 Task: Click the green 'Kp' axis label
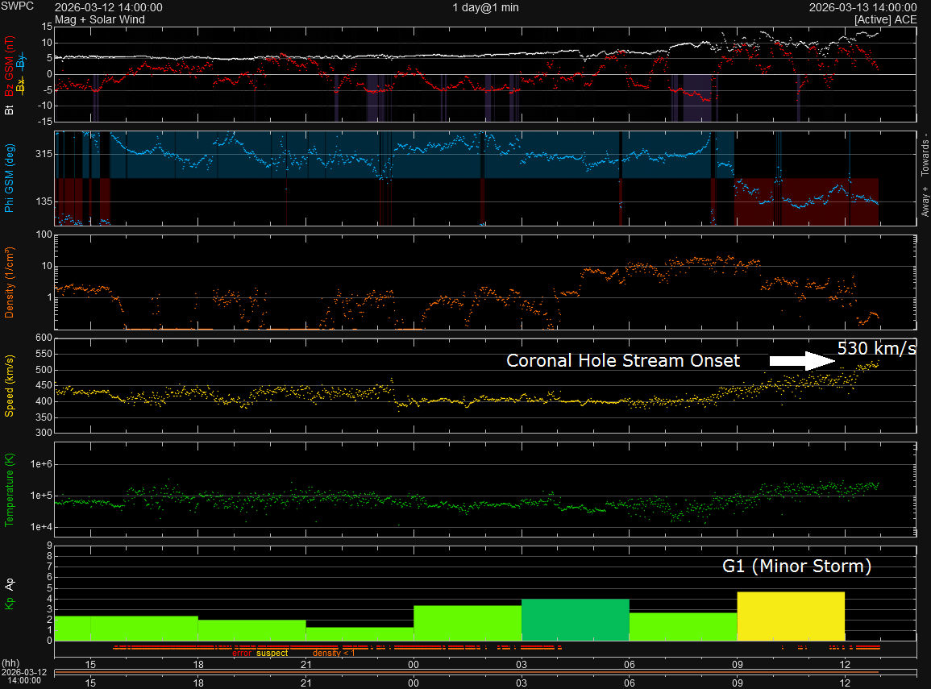9,603
